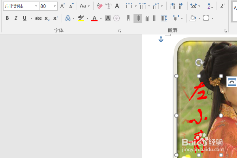Image resolution: width=237 pixels, height=158 pixels.
Task: Open the font size dropdown showing 80
Action: tap(55, 6)
